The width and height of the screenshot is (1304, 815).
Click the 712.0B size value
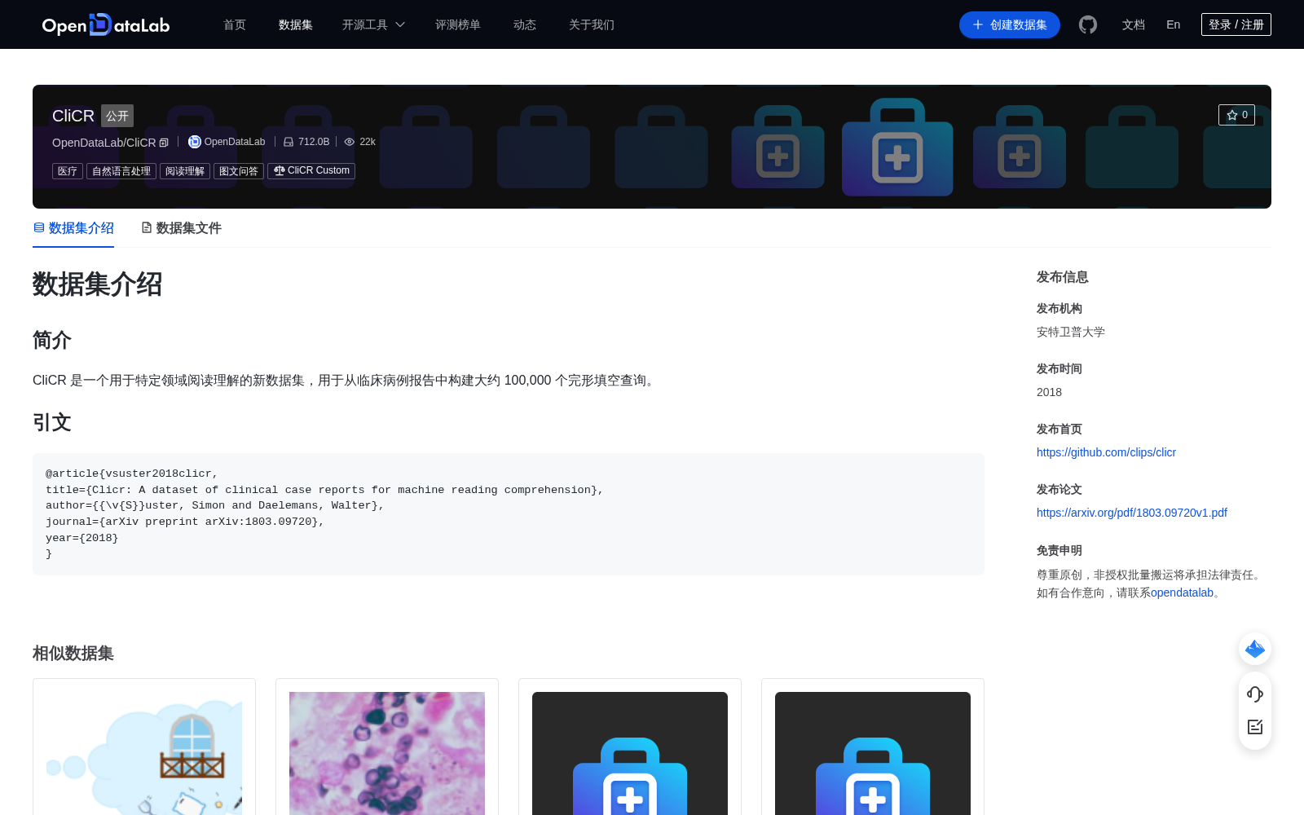tap(314, 142)
